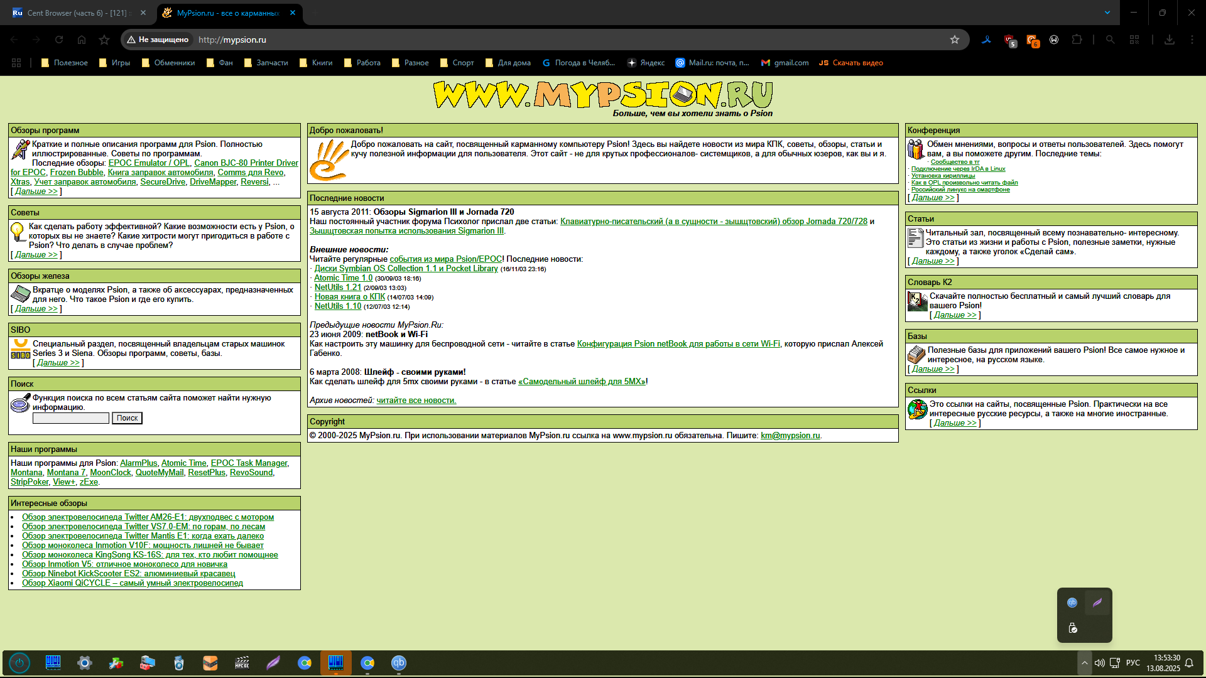This screenshot has height=678, width=1206.
Task: Open the gmail.com bookmark
Action: 785,63
